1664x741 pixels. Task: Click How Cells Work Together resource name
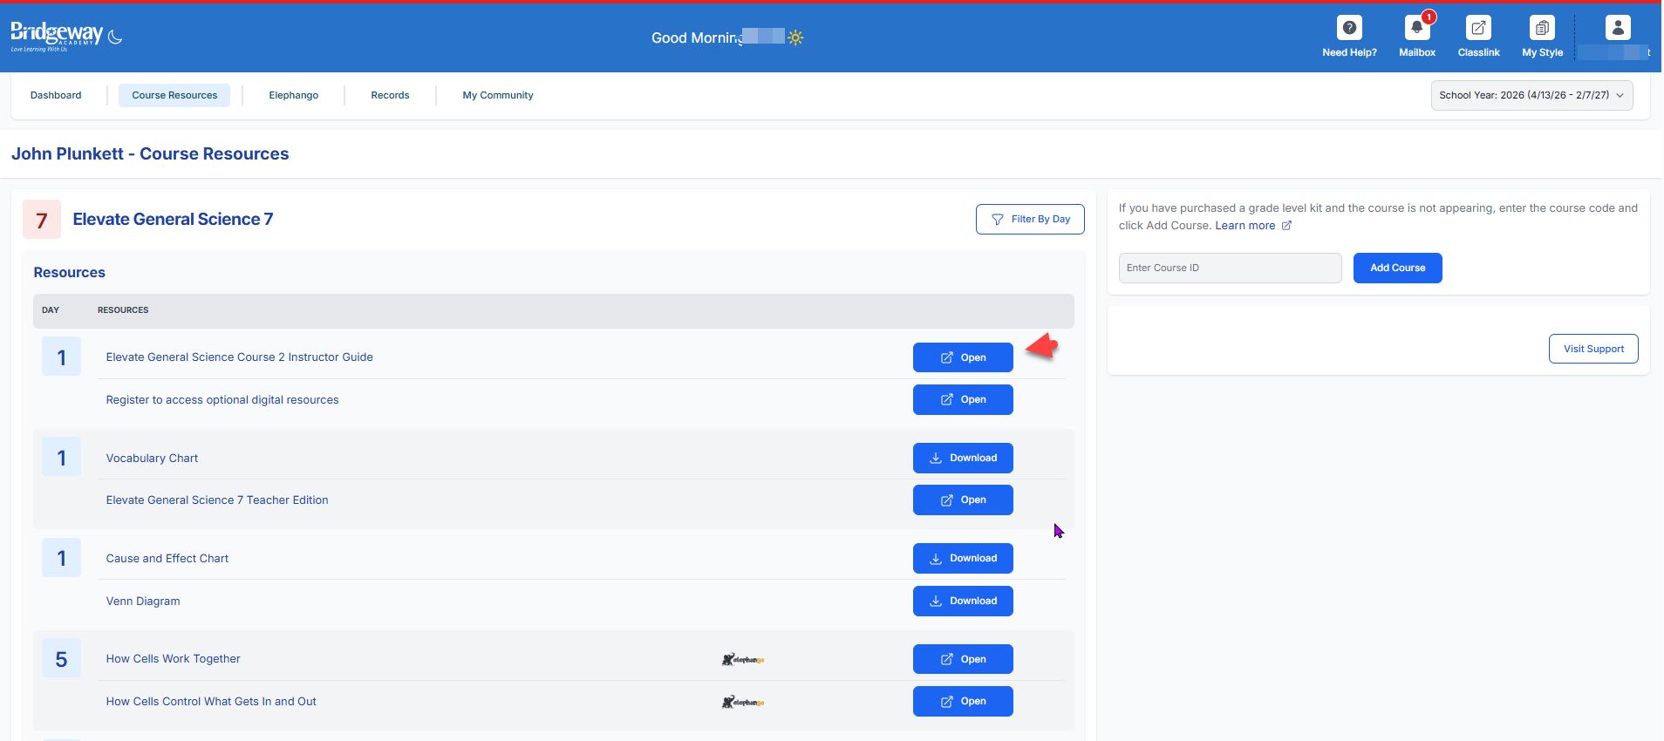tap(173, 658)
